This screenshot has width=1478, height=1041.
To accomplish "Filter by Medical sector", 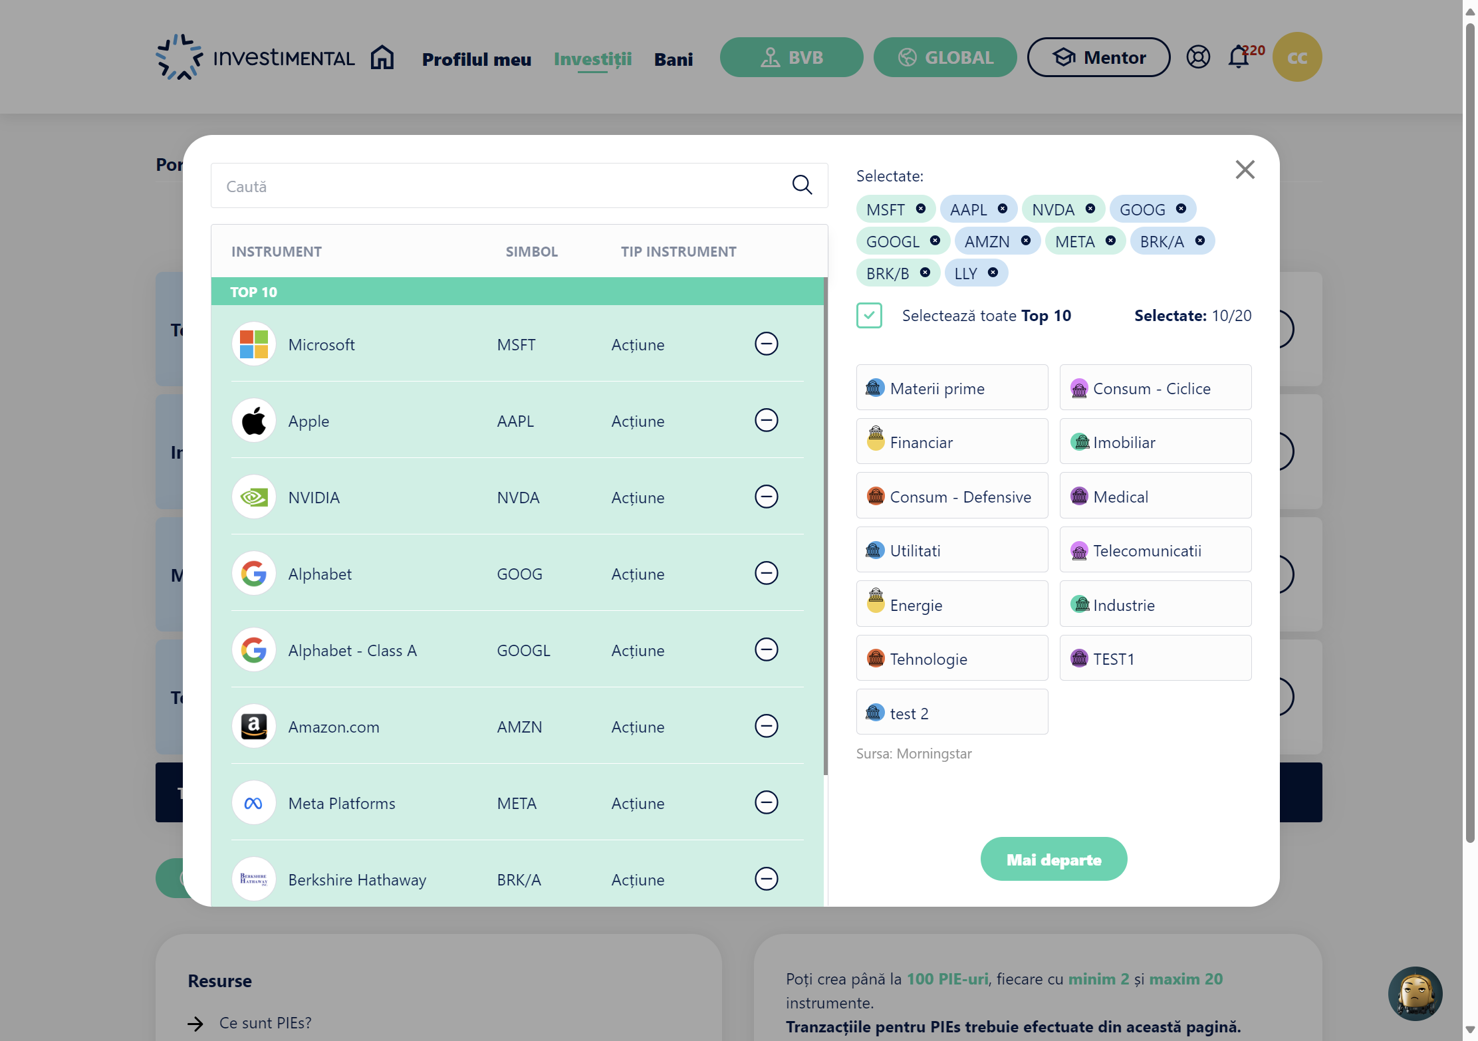I will (1155, 496).
